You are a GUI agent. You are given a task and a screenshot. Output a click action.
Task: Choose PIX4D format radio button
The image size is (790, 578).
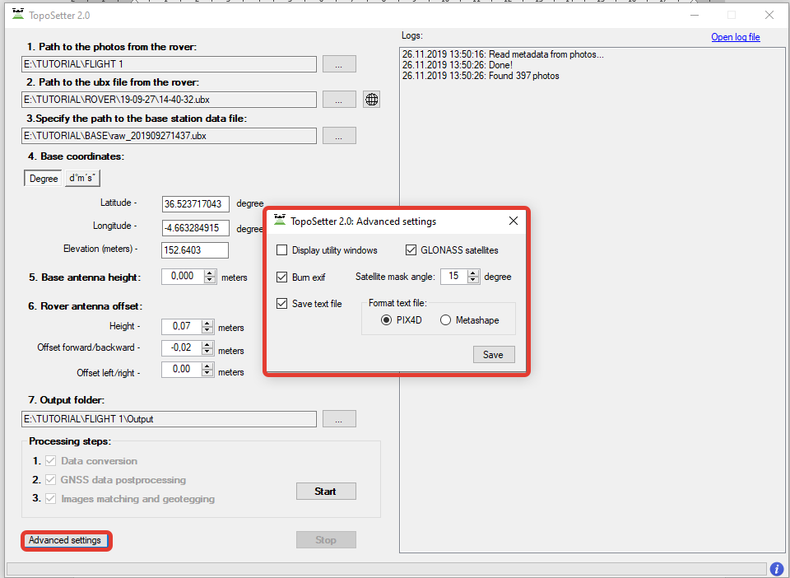pos(387,320)
